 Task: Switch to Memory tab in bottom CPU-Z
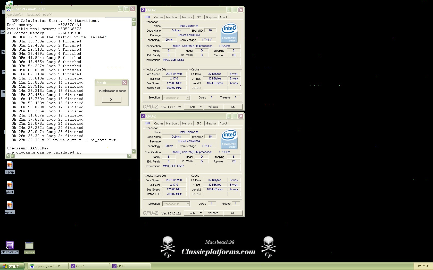187,123
